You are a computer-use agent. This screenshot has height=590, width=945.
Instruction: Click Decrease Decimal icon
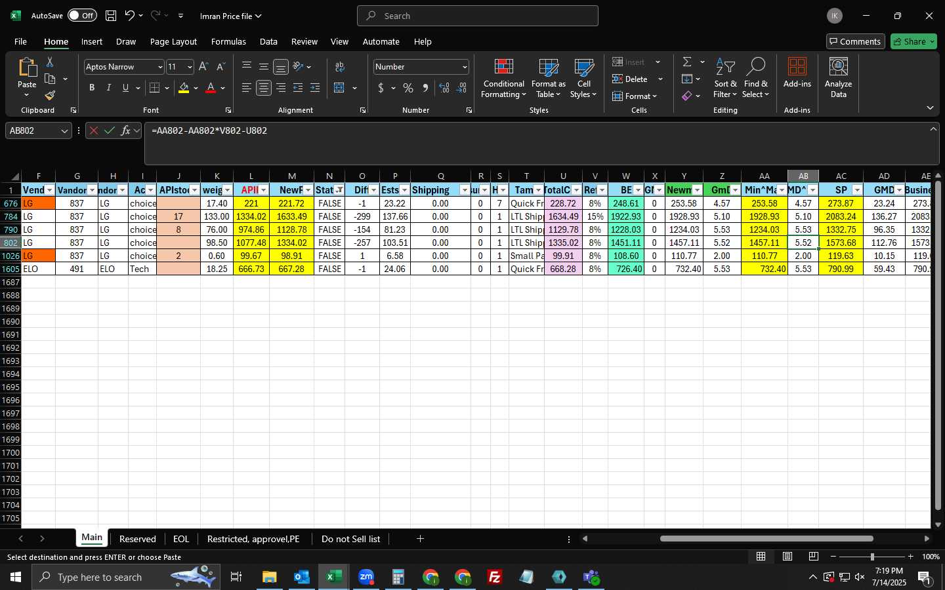[461, 88]
